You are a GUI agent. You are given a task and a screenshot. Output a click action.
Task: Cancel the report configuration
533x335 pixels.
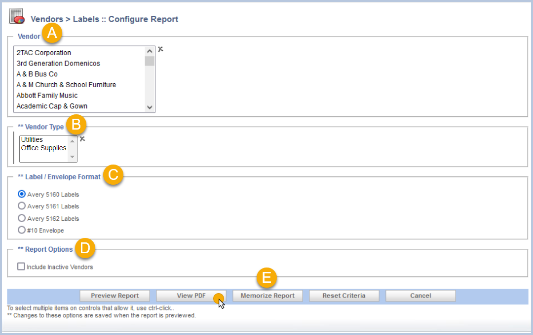click(420, 296)
